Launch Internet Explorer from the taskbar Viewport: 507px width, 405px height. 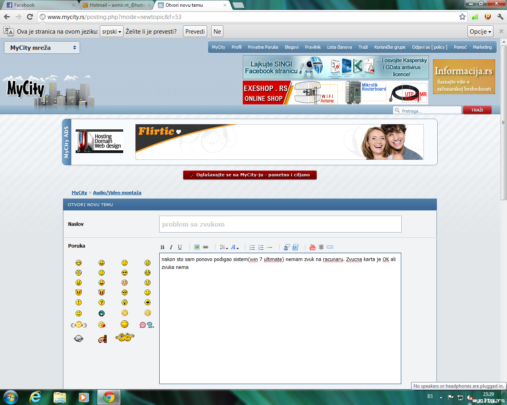tap(35, 397)
